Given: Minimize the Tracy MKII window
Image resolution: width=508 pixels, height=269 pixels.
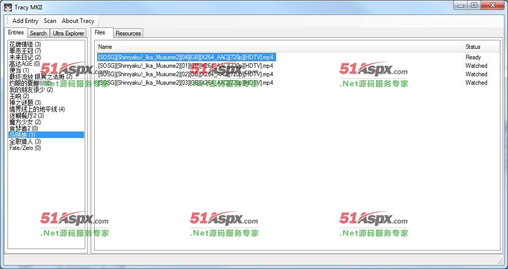Looking at the screenshot, I should click(460, 5).
